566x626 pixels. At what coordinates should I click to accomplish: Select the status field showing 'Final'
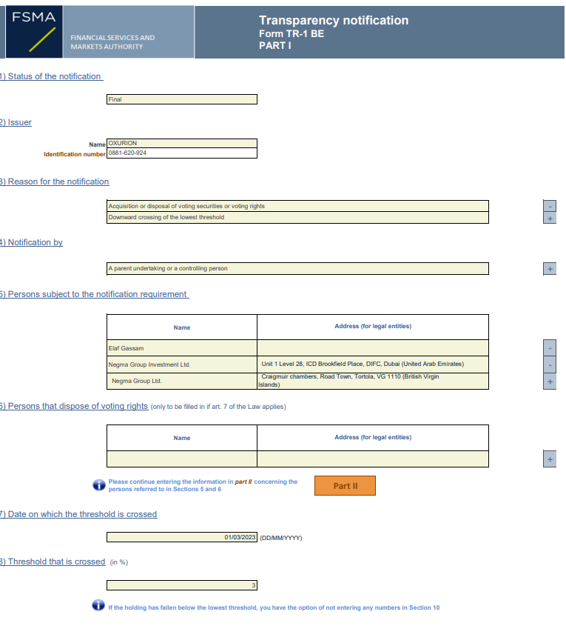pos(182,99)
